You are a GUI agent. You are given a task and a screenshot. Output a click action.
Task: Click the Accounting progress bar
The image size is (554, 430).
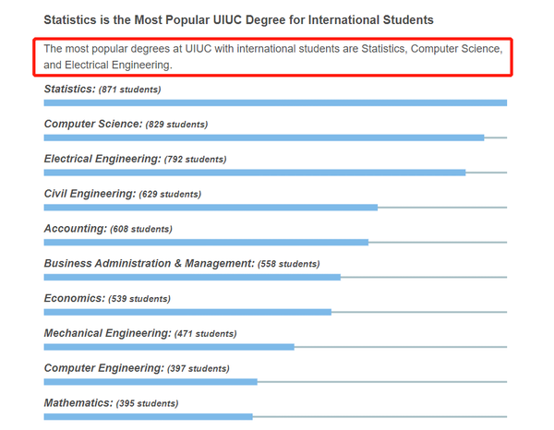pyautogui.click(x=206, y=242)
